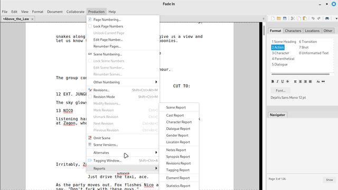Click the Undo arrow icon
This screenshot has height=190, width=338.
tap(313, 18)
